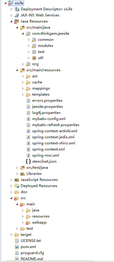
Task: Expand the Deployment Descriptor node
Action: click(11, 9)
